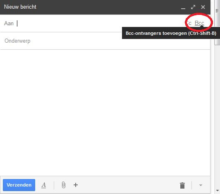
Task: Open compose in full-screen with diagonal arrows
Action: click(x=193, y=7)
